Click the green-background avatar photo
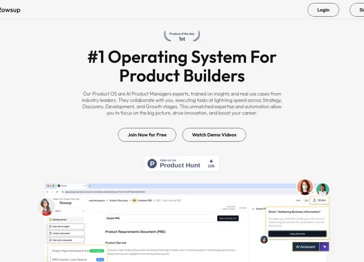Viewport: 364px width, 262px height. pos(323,189)
